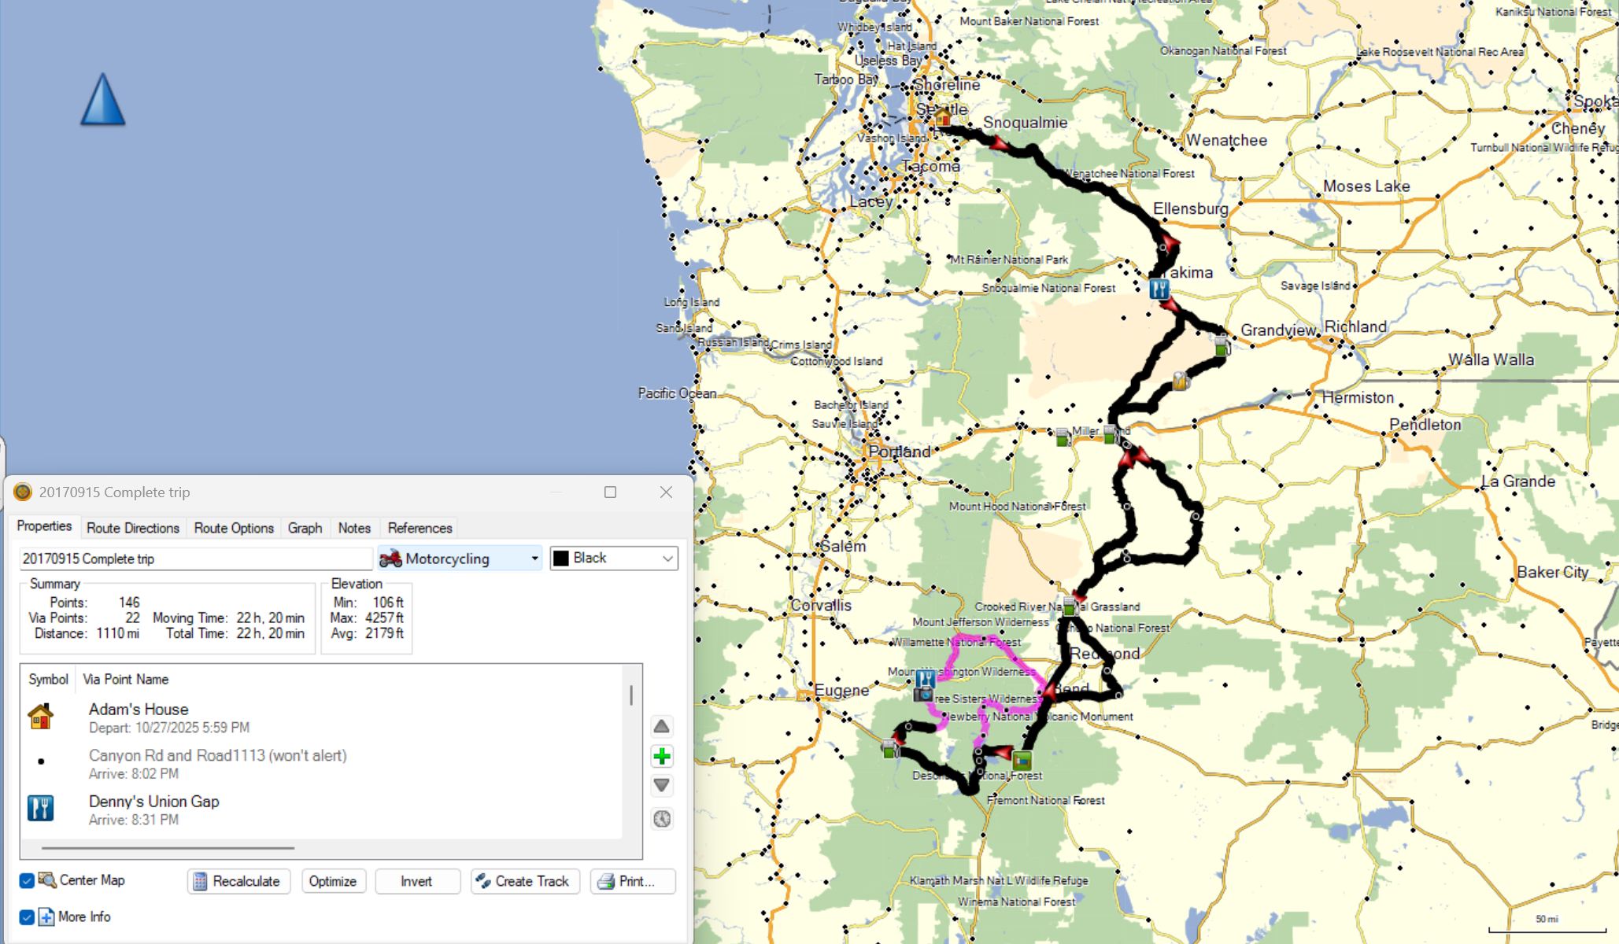1619x944 pixels.
Task: Move via point down with arrow icon
Action: click(x=662, y=785)
